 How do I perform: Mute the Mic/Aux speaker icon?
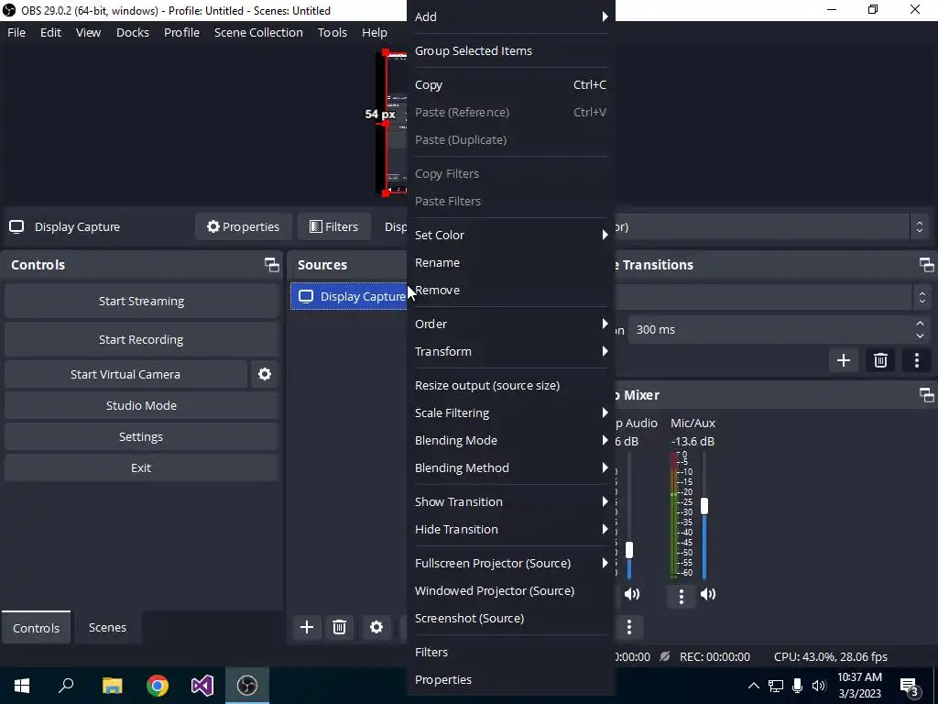click(x=708, y=594)
